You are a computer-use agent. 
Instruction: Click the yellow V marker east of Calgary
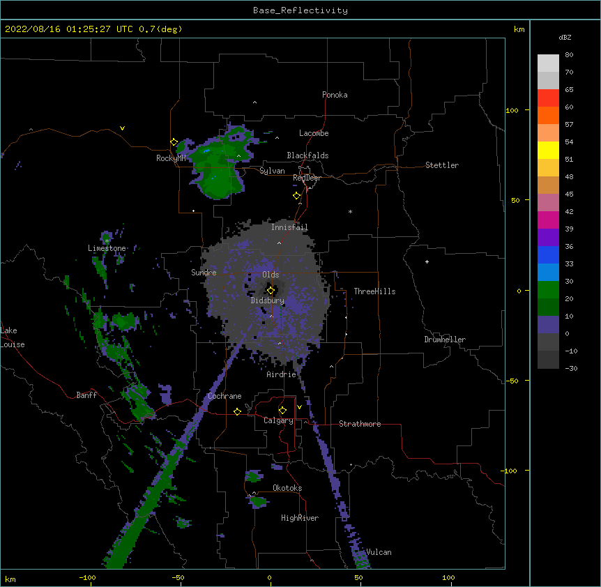(299, 407)
